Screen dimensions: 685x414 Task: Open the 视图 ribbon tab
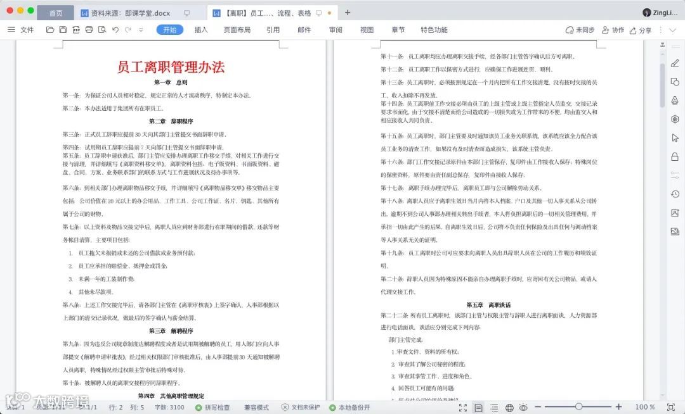tap(367, 30)
